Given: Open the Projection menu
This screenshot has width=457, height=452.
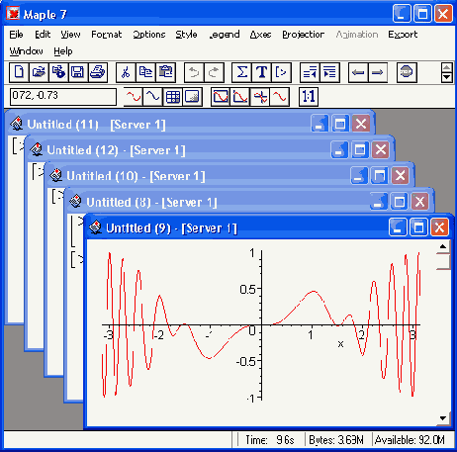Looking at the screenshot, I should [x=303, y=35].
